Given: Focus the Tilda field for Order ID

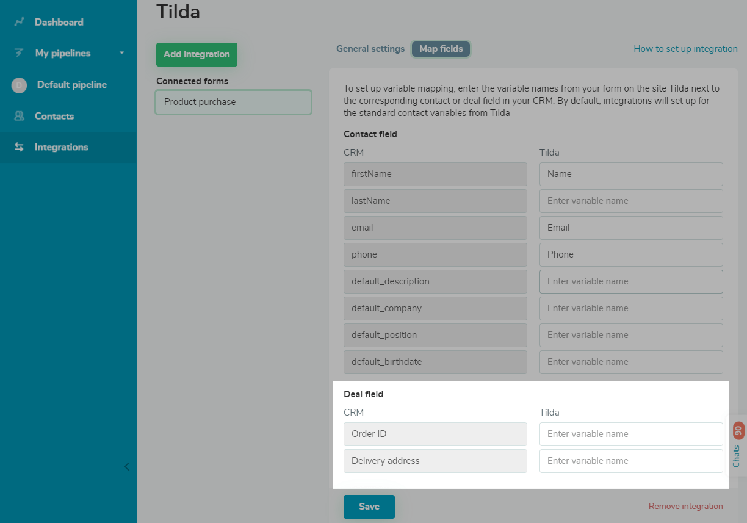Looking at the screenshot, I should 631,434.
